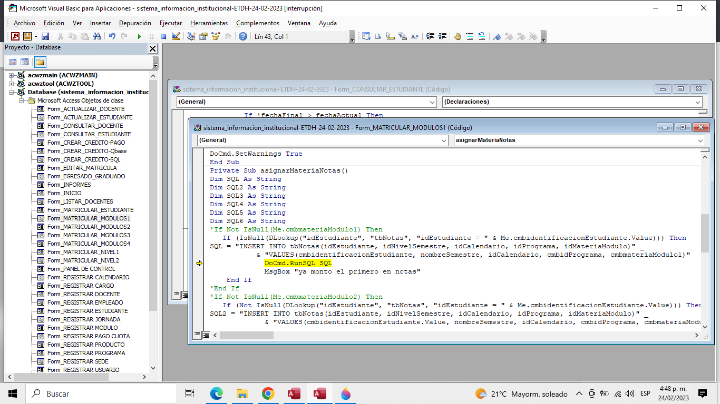Click the Indent code icon

tap(430, 36)
